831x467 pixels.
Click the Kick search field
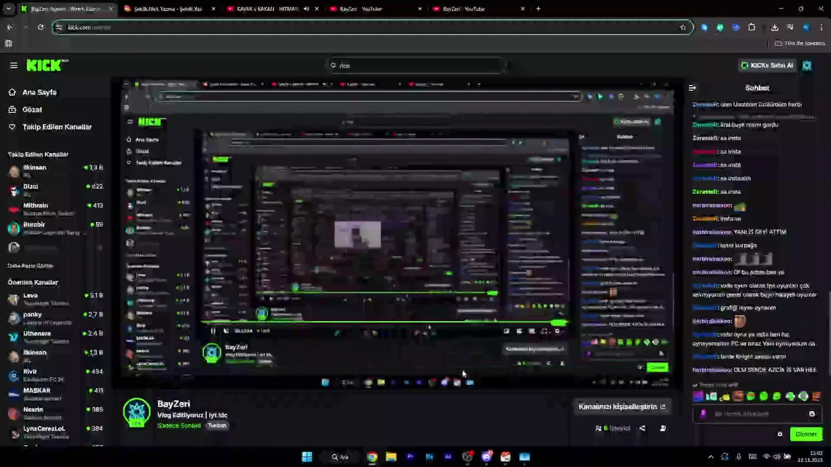[x=415, y=66]
